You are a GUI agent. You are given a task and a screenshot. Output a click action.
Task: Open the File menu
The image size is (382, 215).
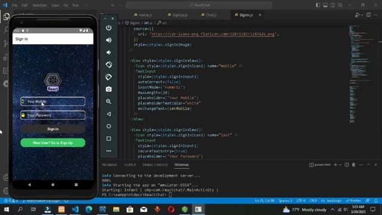click(14, 5)
